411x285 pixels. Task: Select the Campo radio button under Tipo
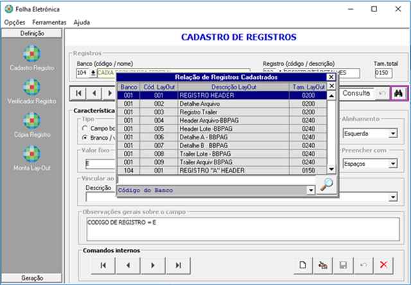[85, 128]
